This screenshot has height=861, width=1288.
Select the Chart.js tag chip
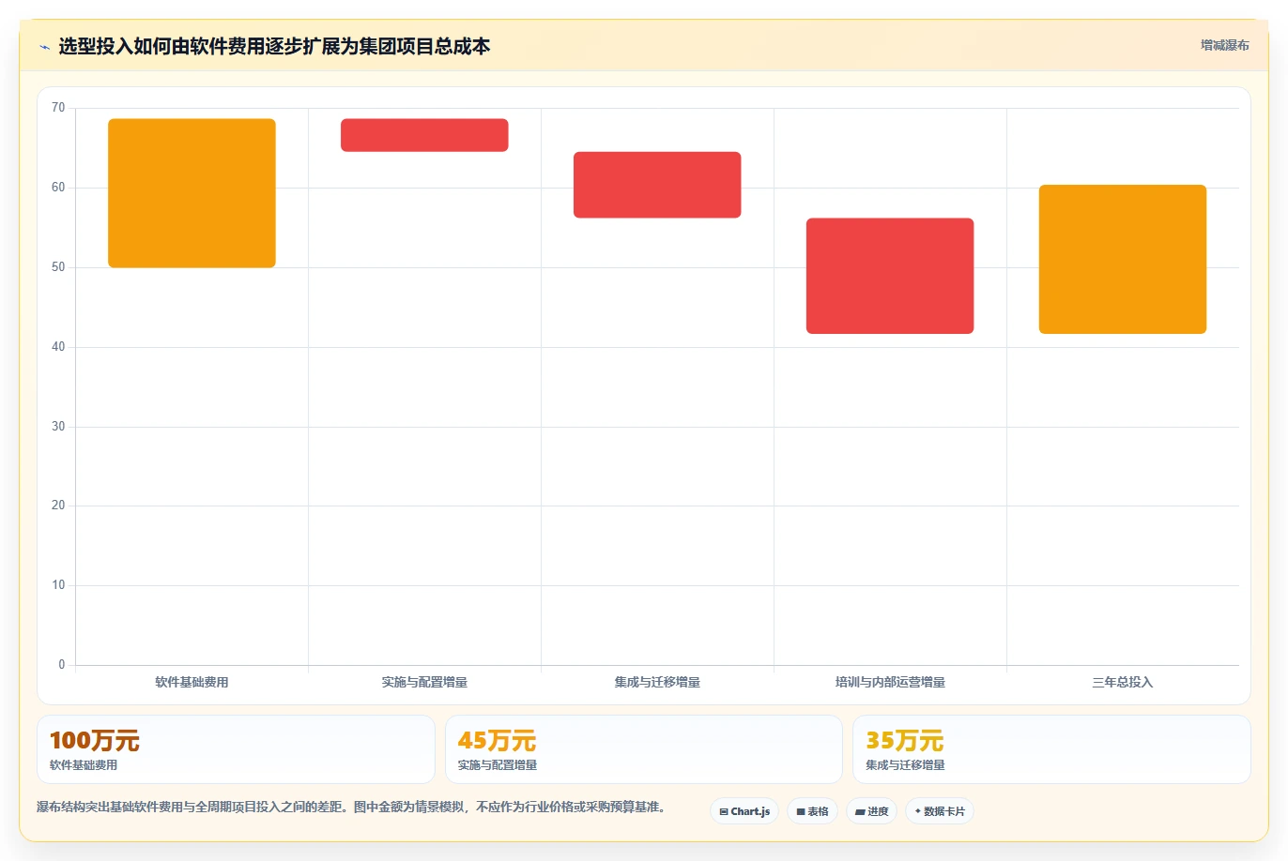coord(744,811)
